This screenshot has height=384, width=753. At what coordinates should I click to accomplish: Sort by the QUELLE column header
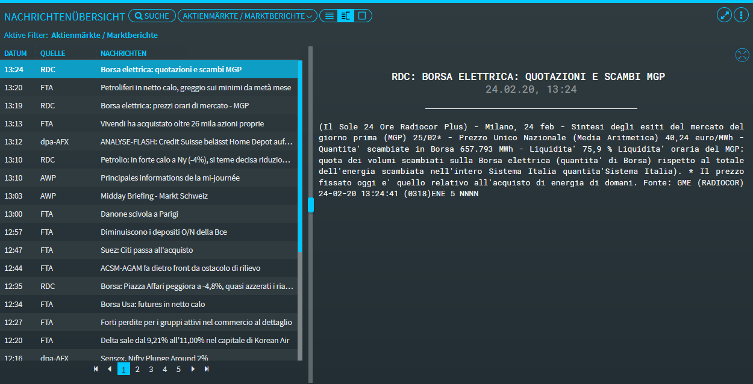[x=52, y=54]
